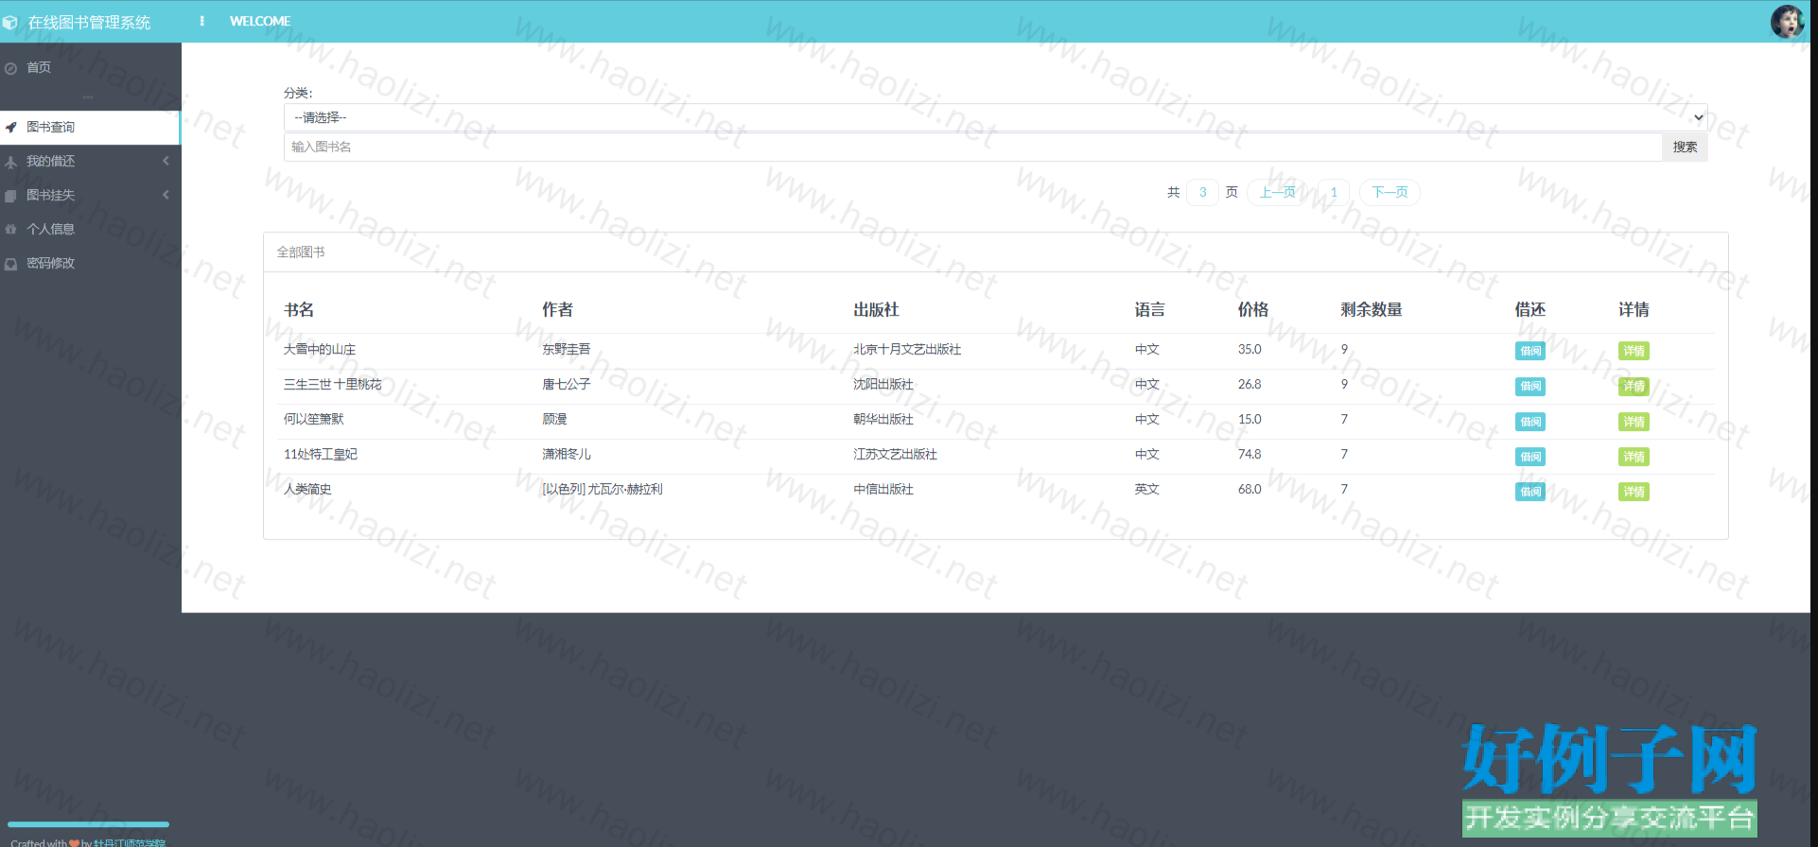
Task: Go to 个人信息 menu item
Action: [x=51, y=229]
